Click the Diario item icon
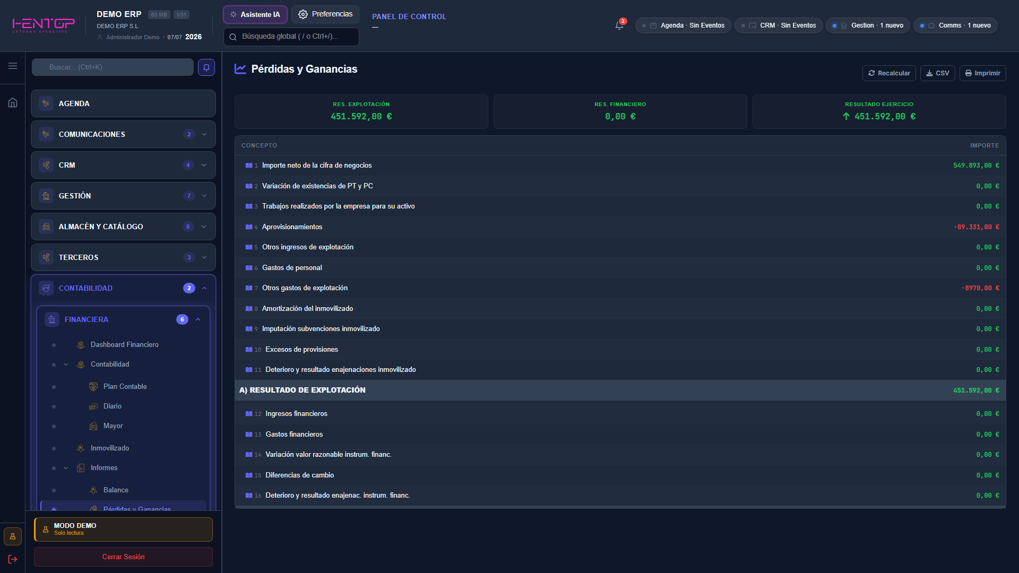This screenshot has height=573, width=1019. click(x=93, y=406)
